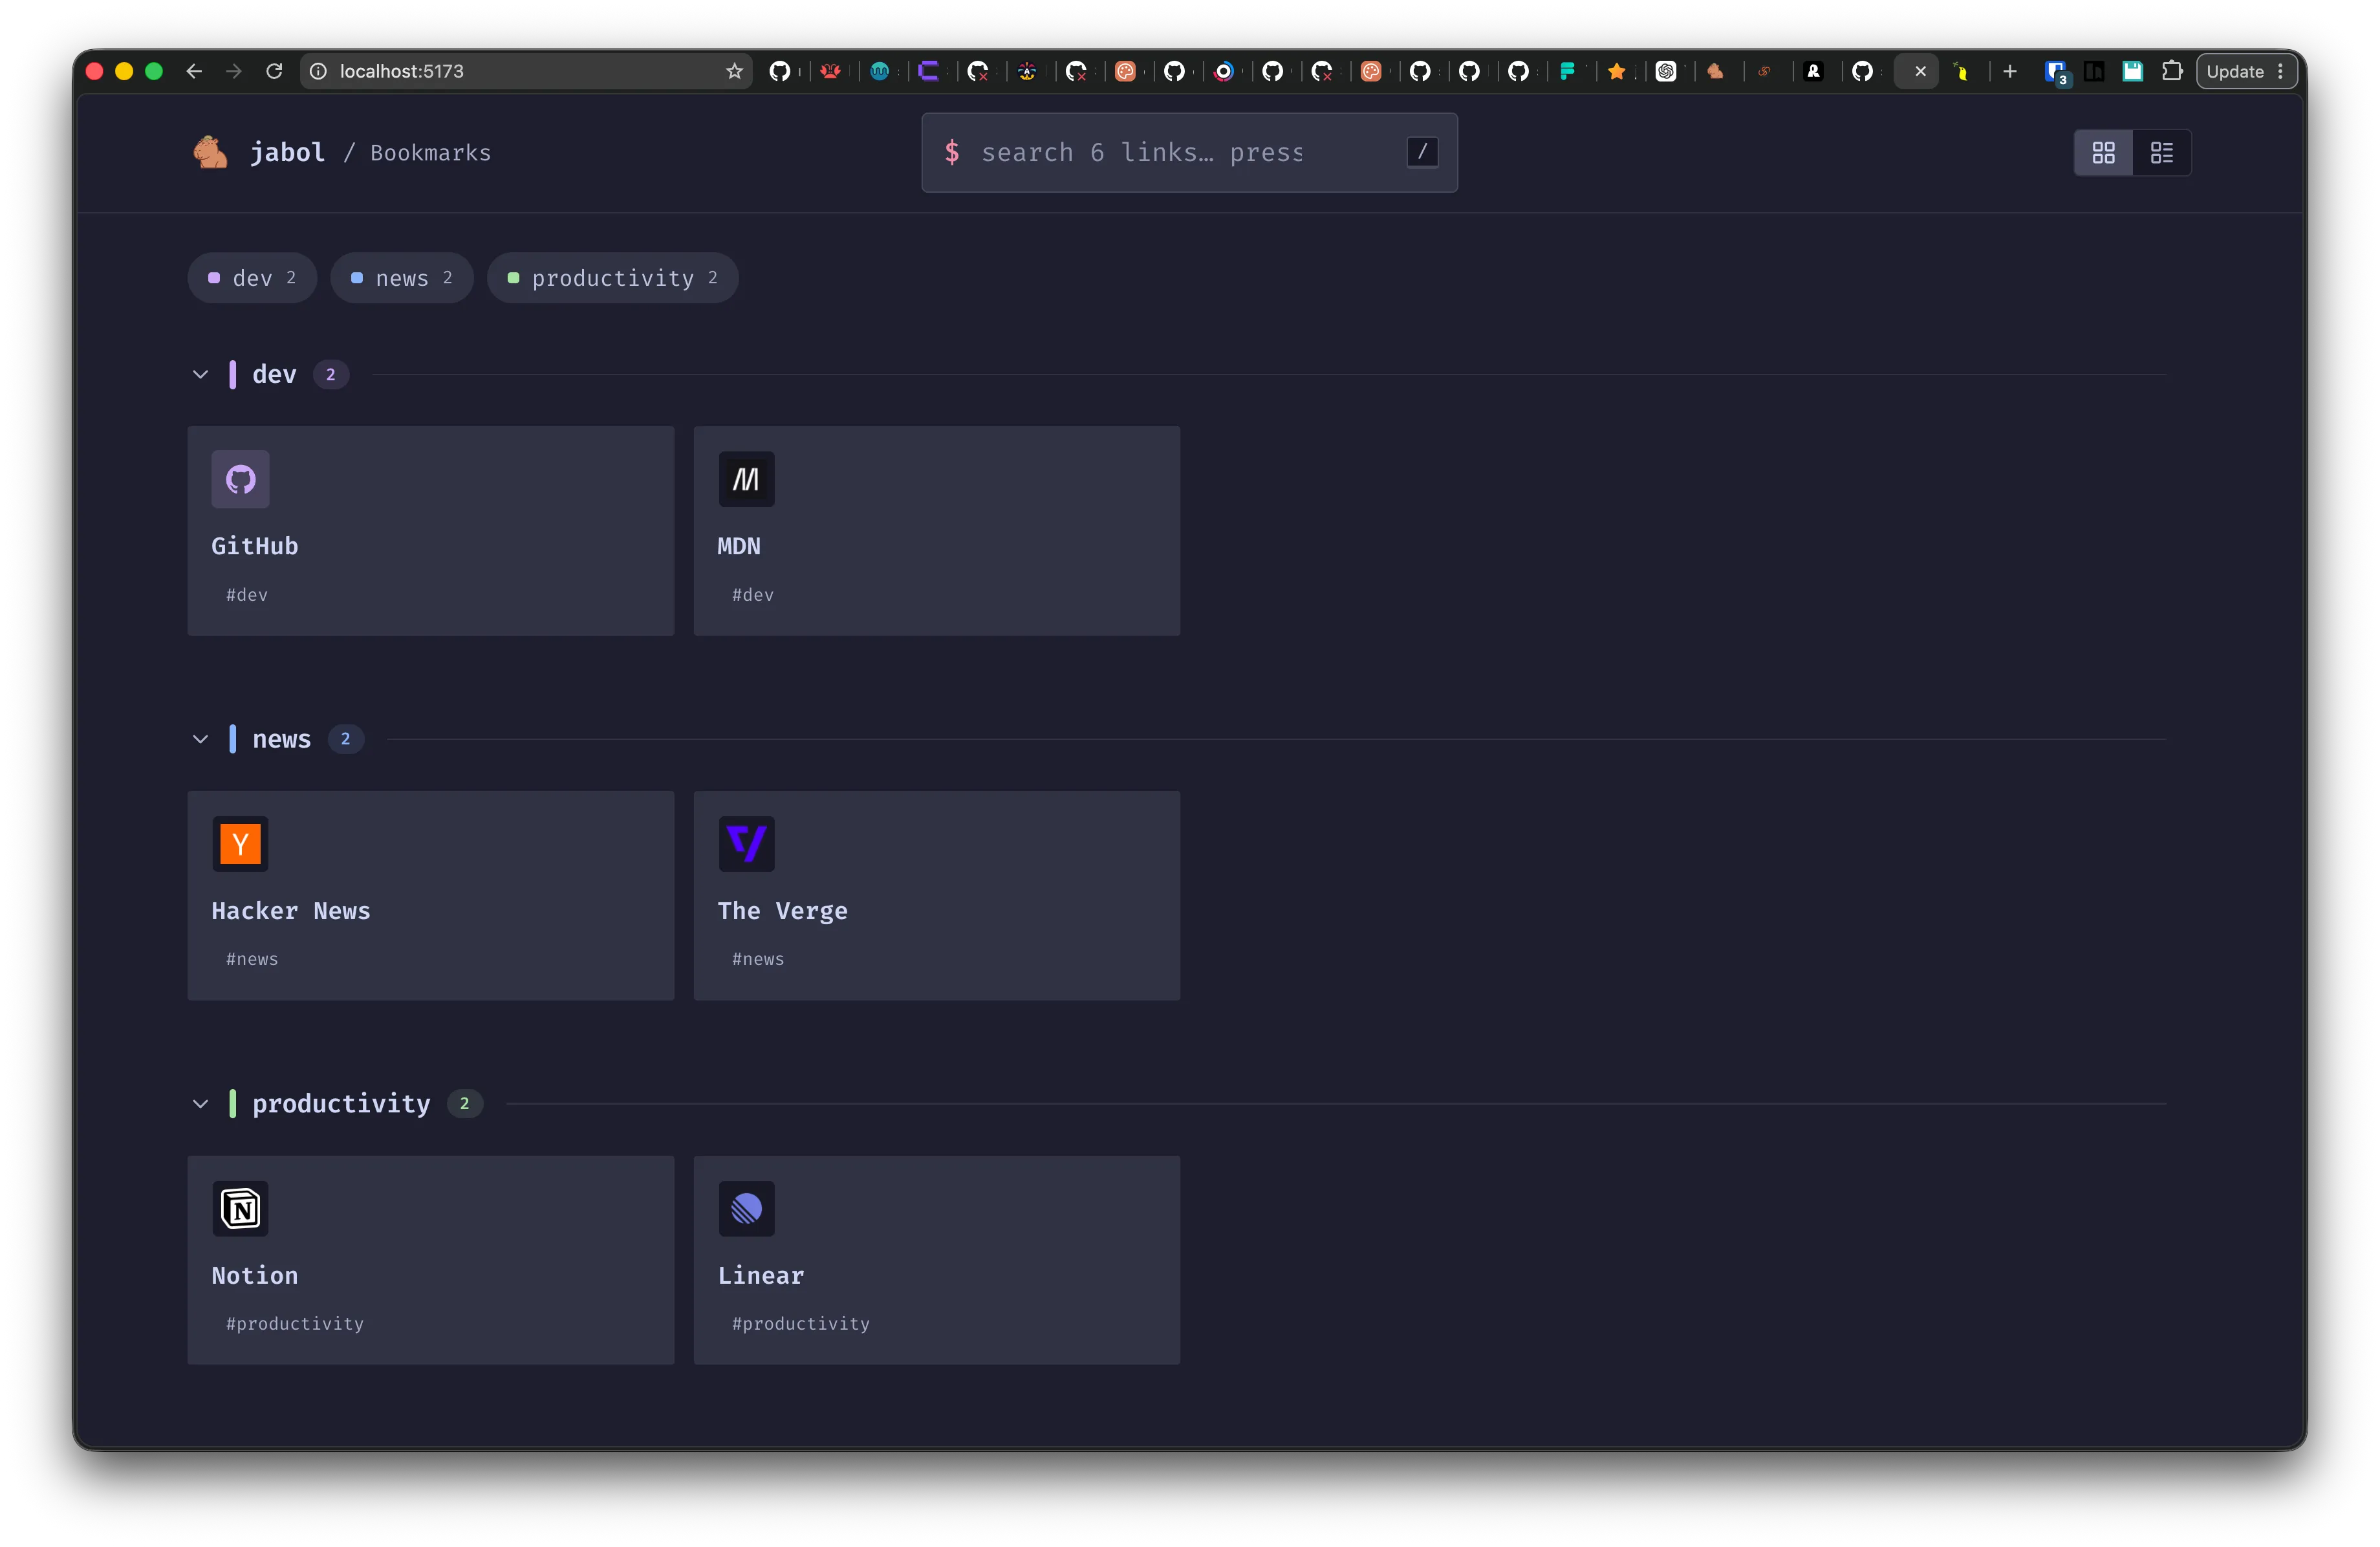Collapse the news section chevron
This screenshot has width=2380, height=1547.
200,740
